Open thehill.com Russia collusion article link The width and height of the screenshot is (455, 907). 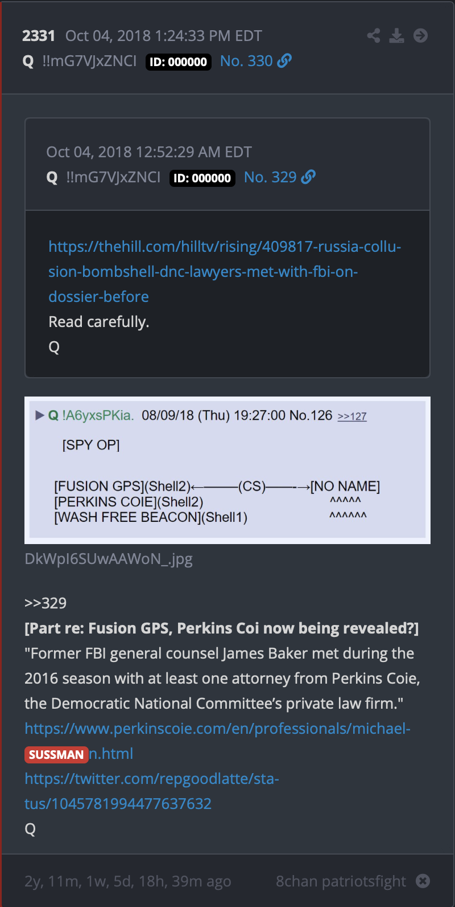(x=225, y=272)
